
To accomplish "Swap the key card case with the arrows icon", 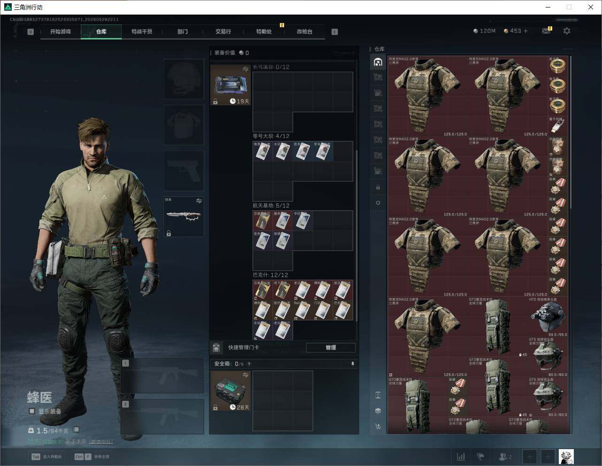I will 245,69.
